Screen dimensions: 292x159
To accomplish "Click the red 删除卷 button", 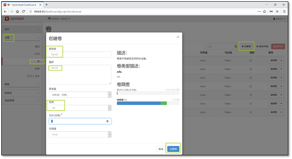I will click(278, 46).
